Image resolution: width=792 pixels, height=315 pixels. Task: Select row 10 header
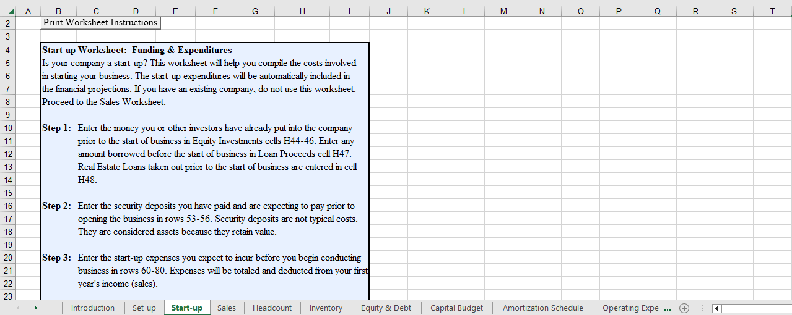(8, 128)
